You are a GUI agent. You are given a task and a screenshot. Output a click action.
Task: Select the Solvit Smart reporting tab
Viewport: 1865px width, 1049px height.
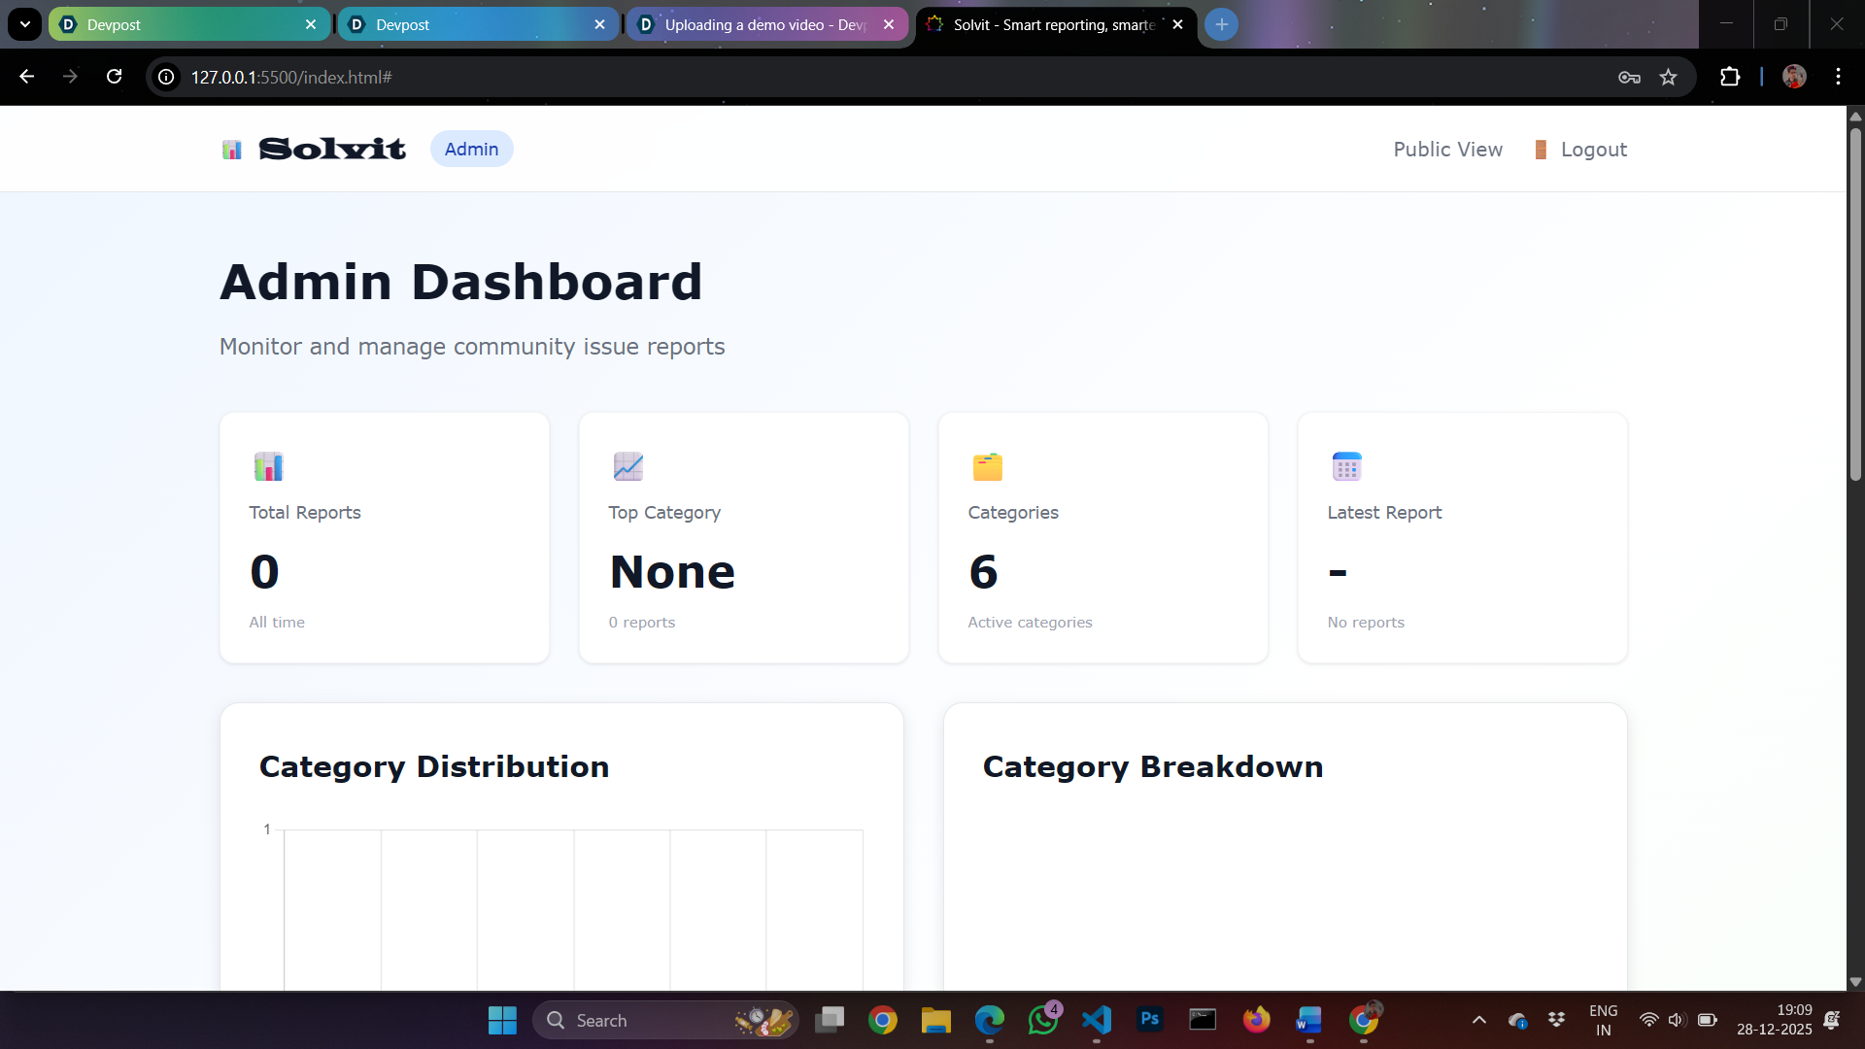point(1056,24)
